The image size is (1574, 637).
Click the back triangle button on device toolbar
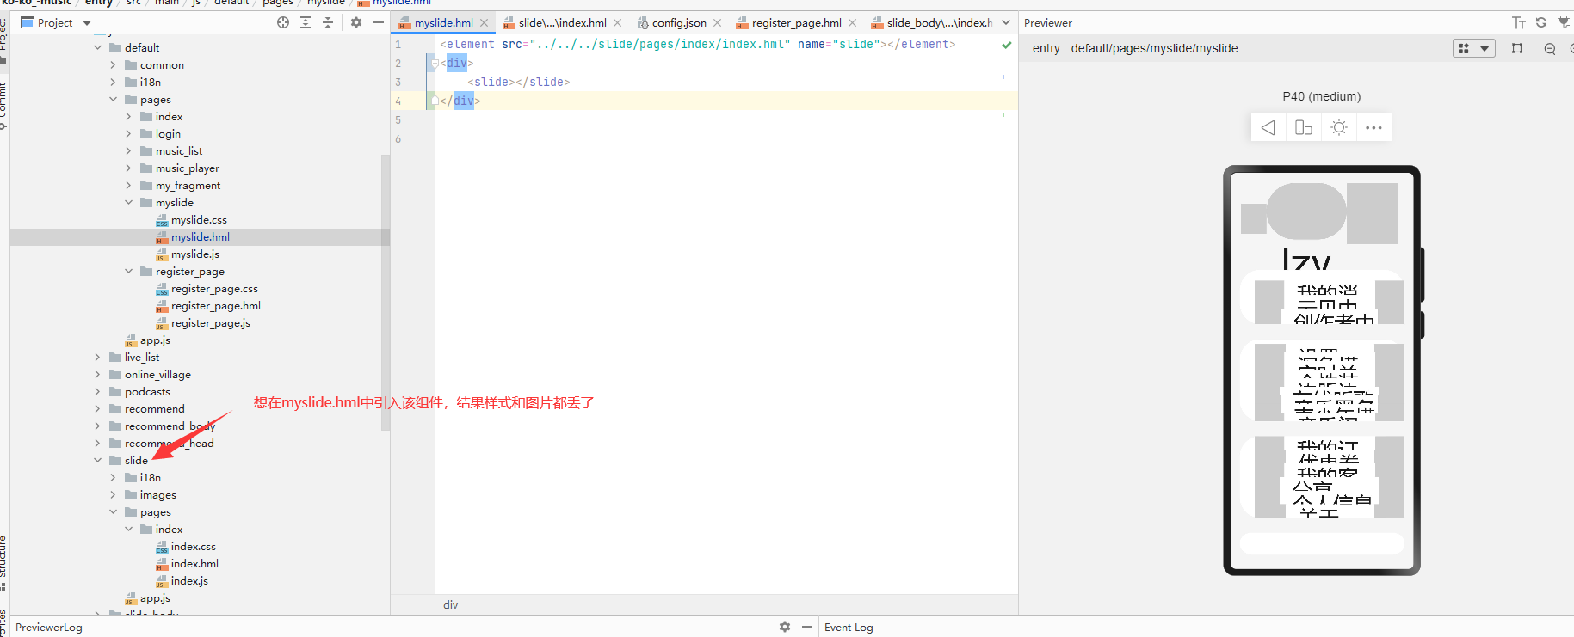pos(1268,127)
